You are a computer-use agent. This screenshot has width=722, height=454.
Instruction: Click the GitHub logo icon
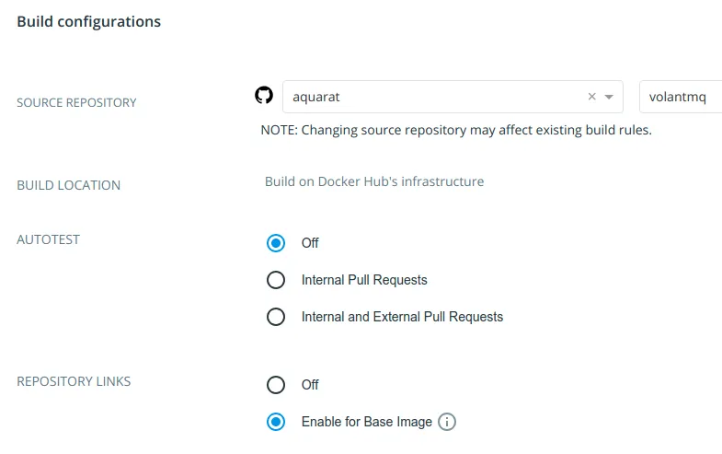(x=264, y=96)
